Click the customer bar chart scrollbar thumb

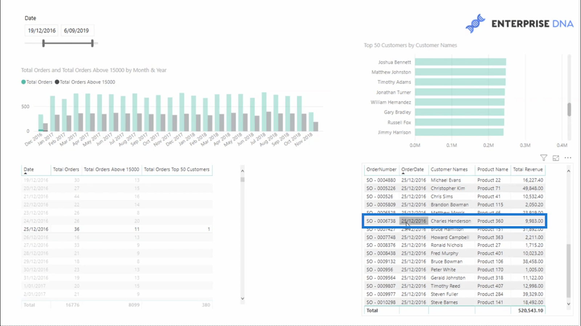pyautogui.click(x=569, y=110)
